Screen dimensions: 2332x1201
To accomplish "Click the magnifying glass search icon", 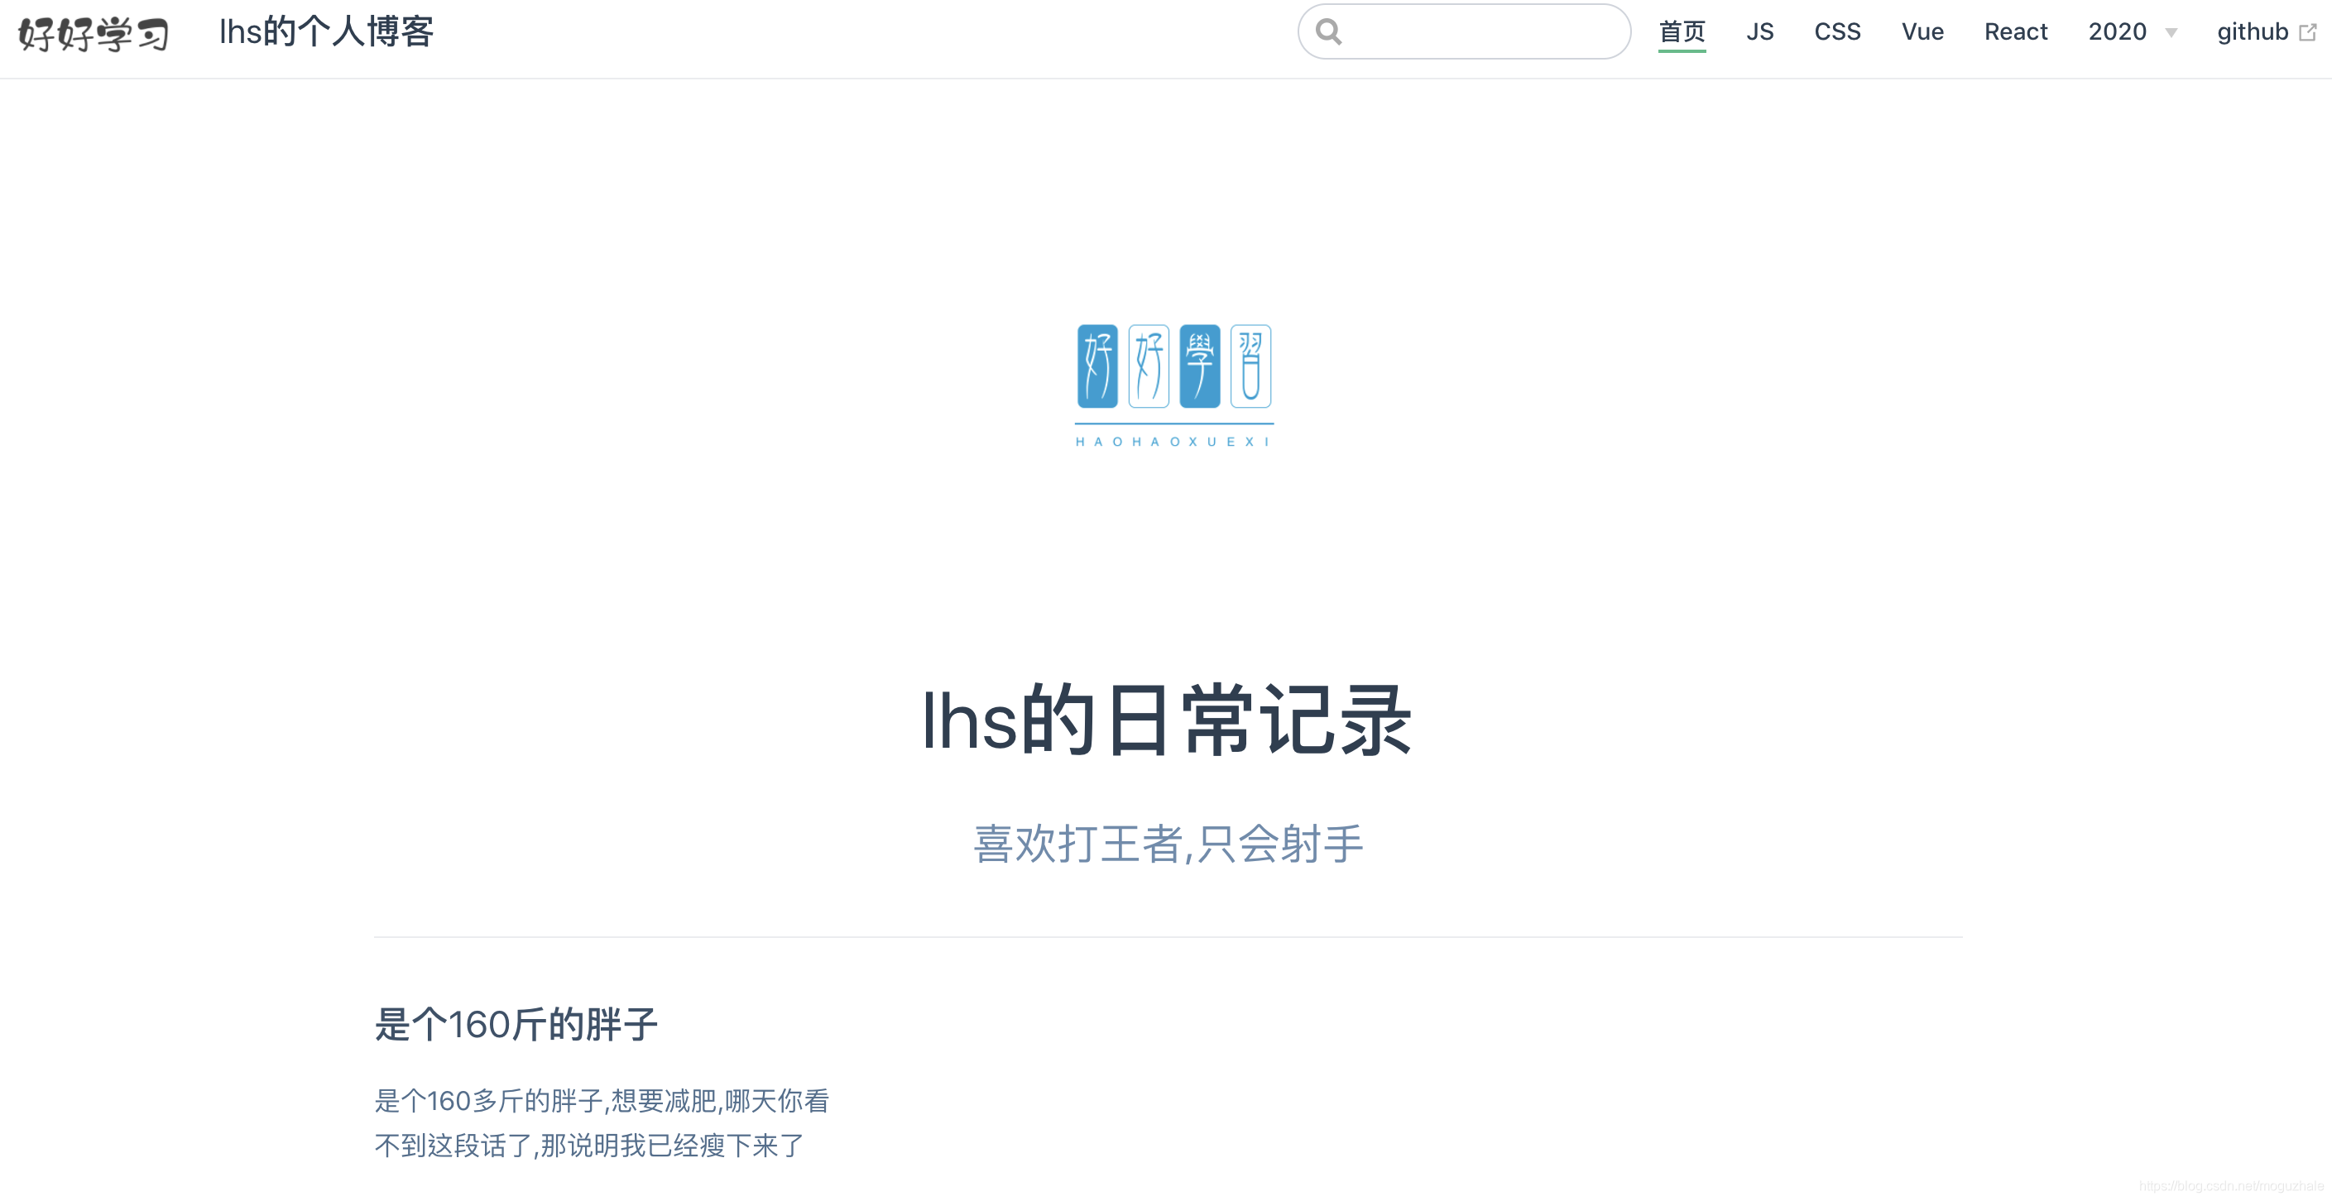I will coord(1329,31).
